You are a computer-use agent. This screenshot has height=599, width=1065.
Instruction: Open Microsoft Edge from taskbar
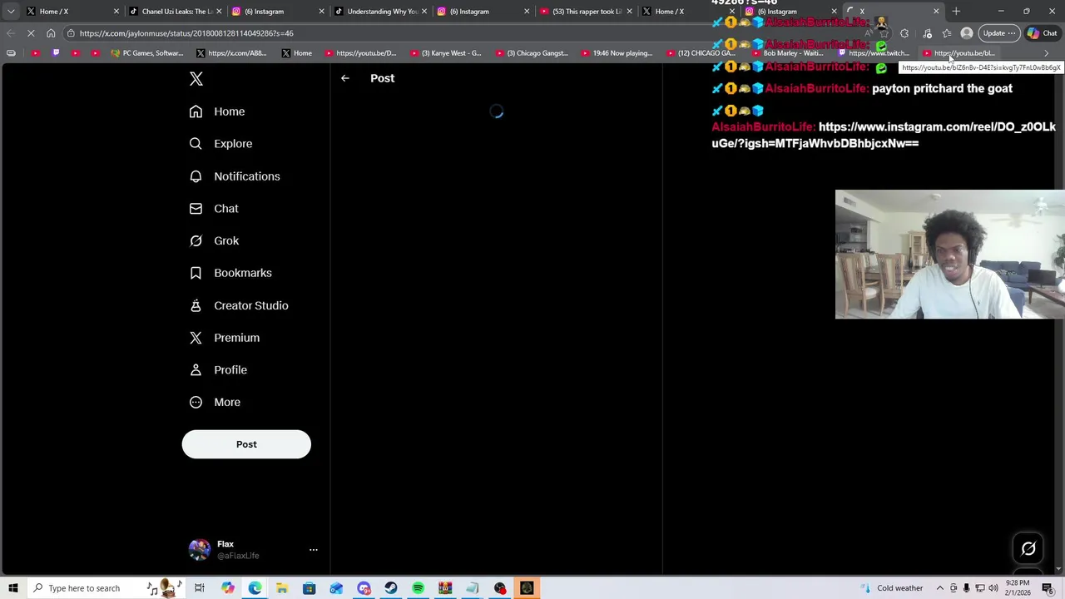click(x=255, y=588)
